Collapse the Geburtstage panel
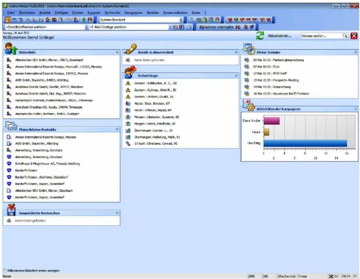The image size is (360, 279). tap(236, 75)
